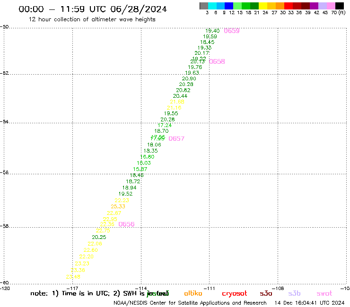The image size is (350, 307).
Task: Select the 15.87 data point
Action: click(x=140, y=169)
